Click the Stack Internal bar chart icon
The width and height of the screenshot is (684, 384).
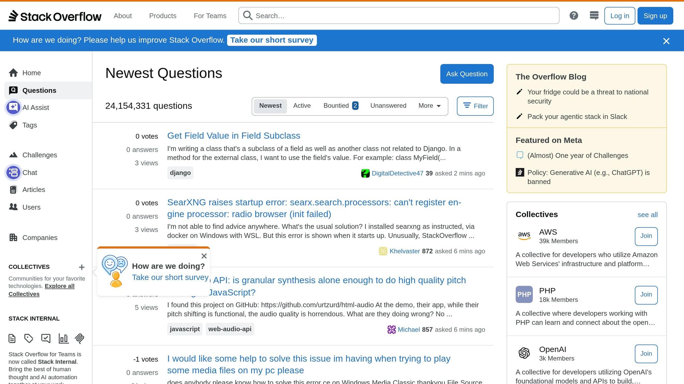pyautogui.click(x=63, y=339)
